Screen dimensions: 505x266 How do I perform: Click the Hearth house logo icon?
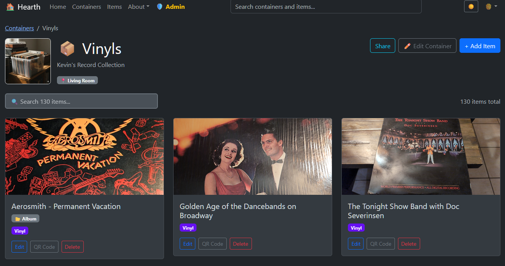[10, 7]
